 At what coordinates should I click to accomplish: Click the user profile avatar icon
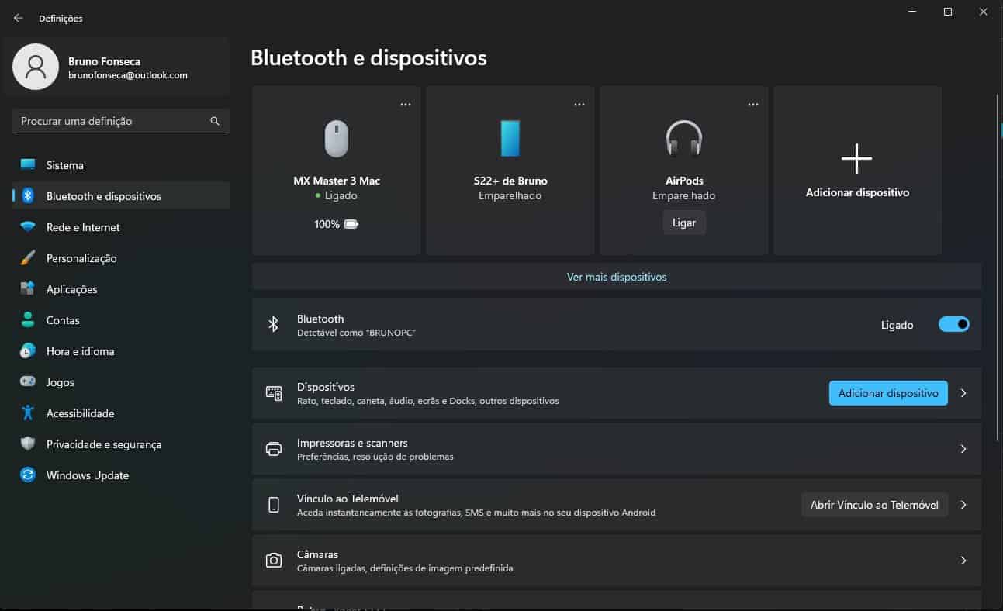[36, 67]
